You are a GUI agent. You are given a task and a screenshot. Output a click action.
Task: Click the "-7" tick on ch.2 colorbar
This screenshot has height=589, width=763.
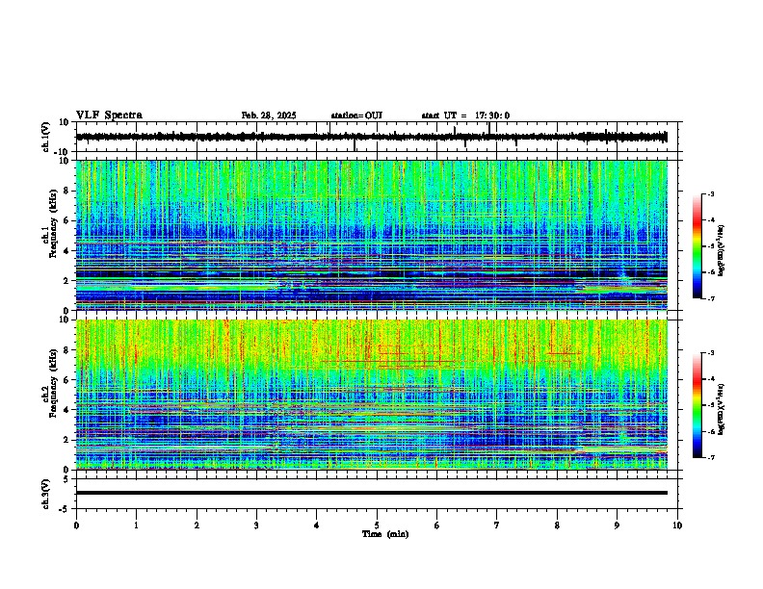point(711,458)
